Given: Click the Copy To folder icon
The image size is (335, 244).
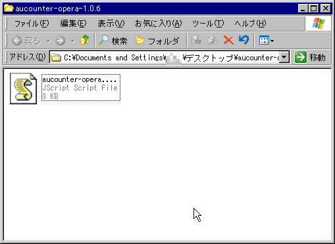Looking at the screenshot, I should 213,41.
